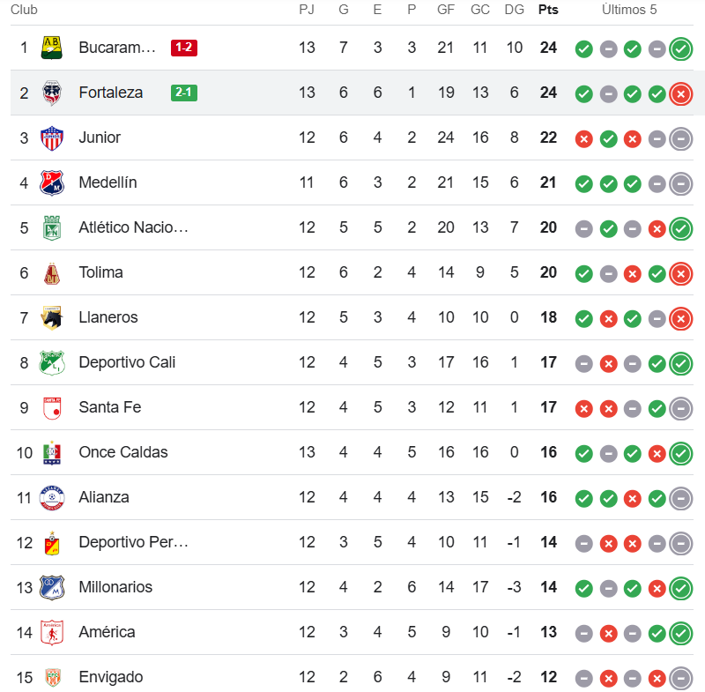Image resolution: width=705 pixels, height=692 pixels.
Task: Open the Santa Fe team link
Action: tap(109, 407)
